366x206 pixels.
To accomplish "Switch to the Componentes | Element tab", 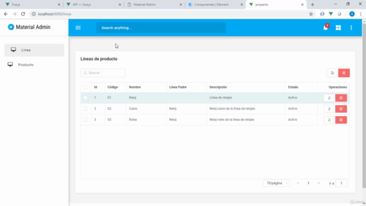I will pyautogui.click(x=216, y=5).
